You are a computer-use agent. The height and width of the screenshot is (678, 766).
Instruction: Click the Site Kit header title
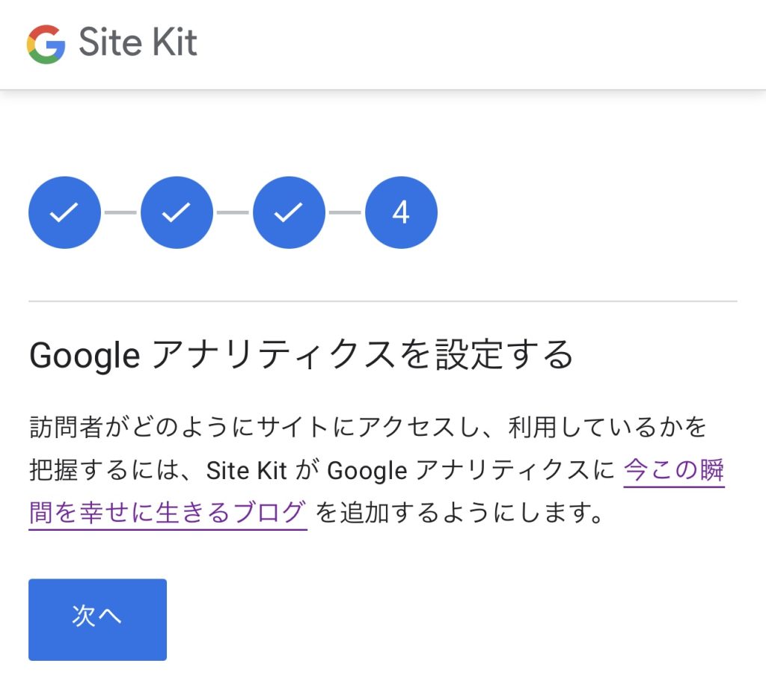tap(138, 43)
